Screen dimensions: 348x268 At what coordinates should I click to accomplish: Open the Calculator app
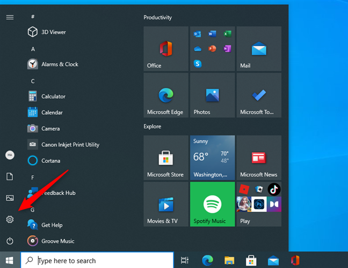47,96
